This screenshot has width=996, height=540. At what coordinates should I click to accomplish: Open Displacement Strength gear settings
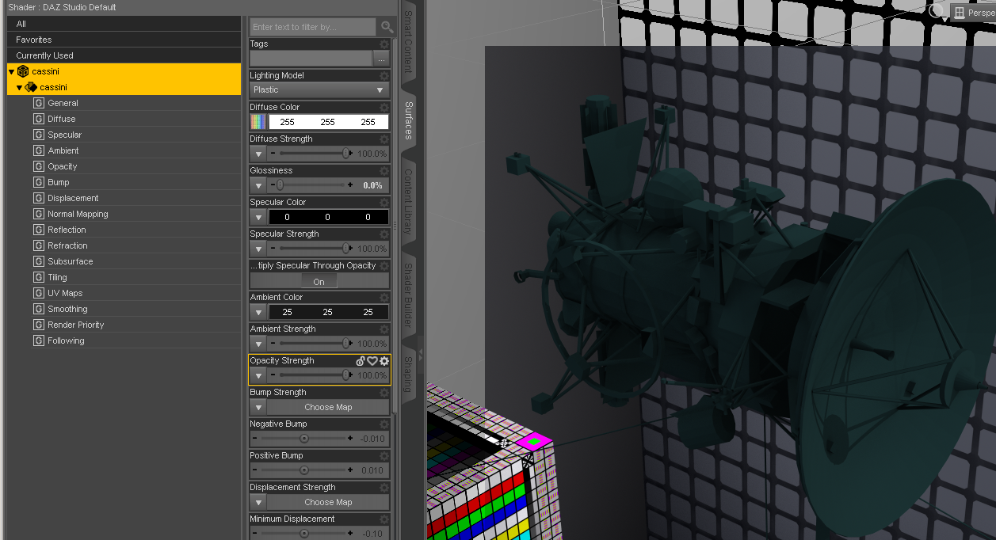click(384, 487)
